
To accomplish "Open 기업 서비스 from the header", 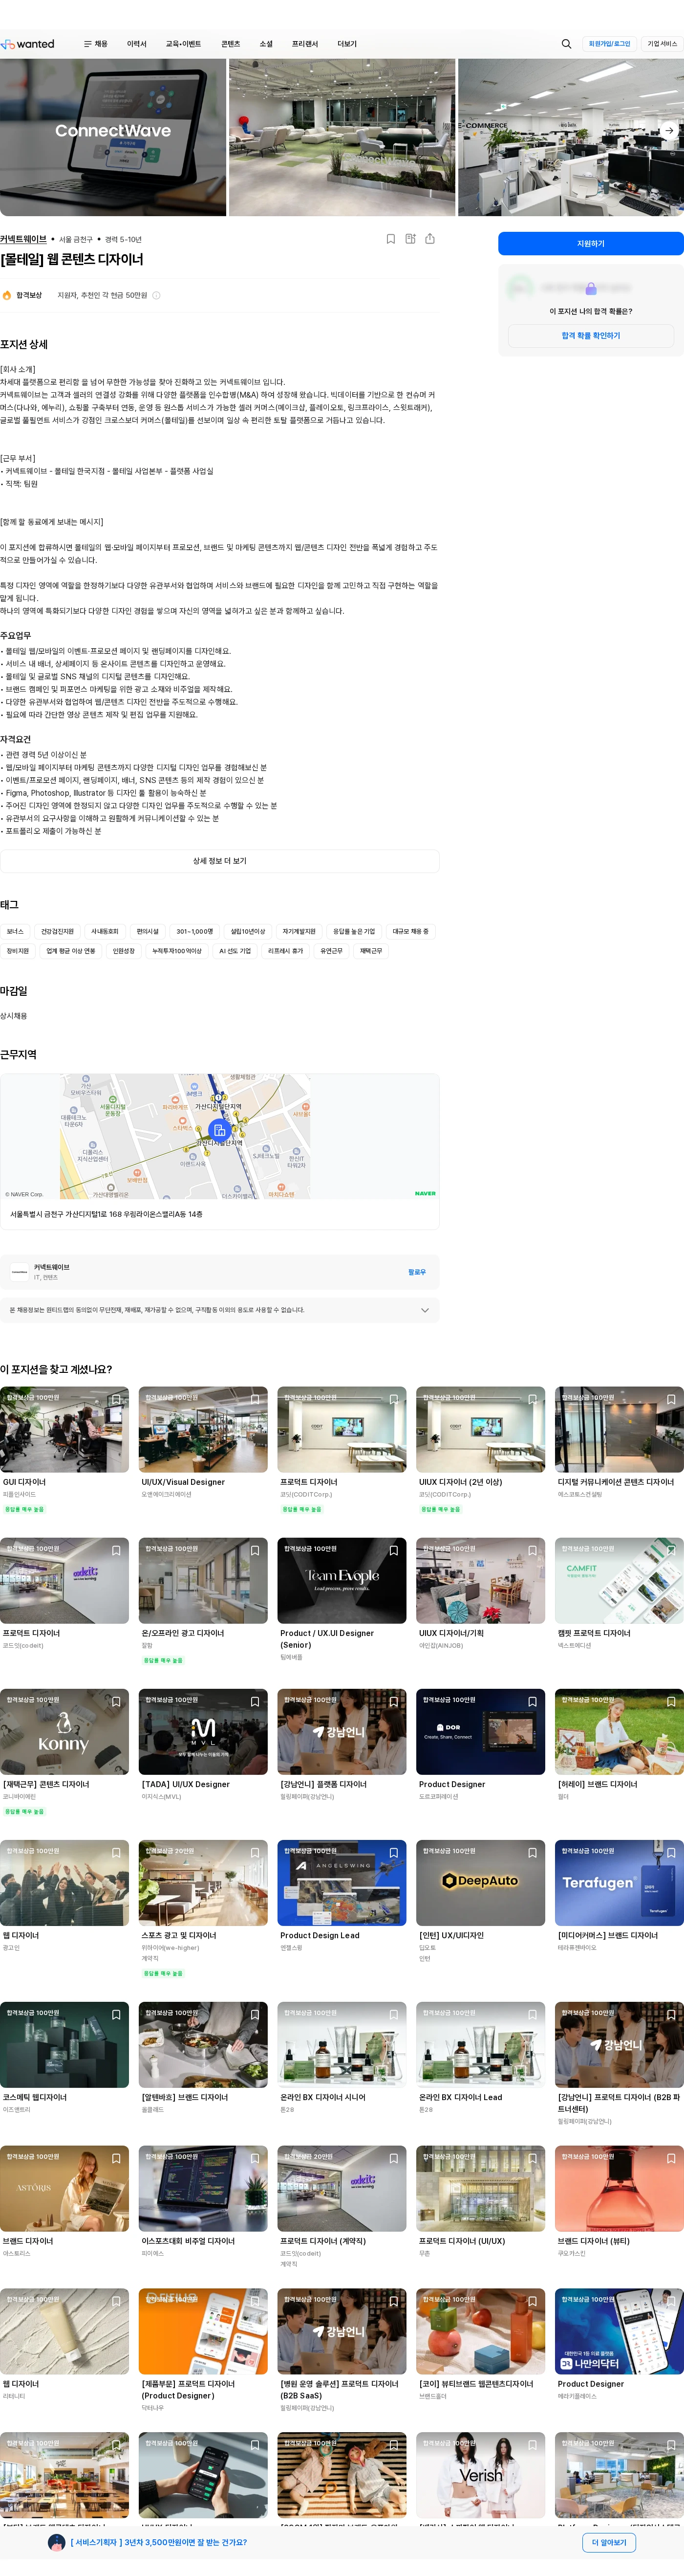I will click(662, 44).
